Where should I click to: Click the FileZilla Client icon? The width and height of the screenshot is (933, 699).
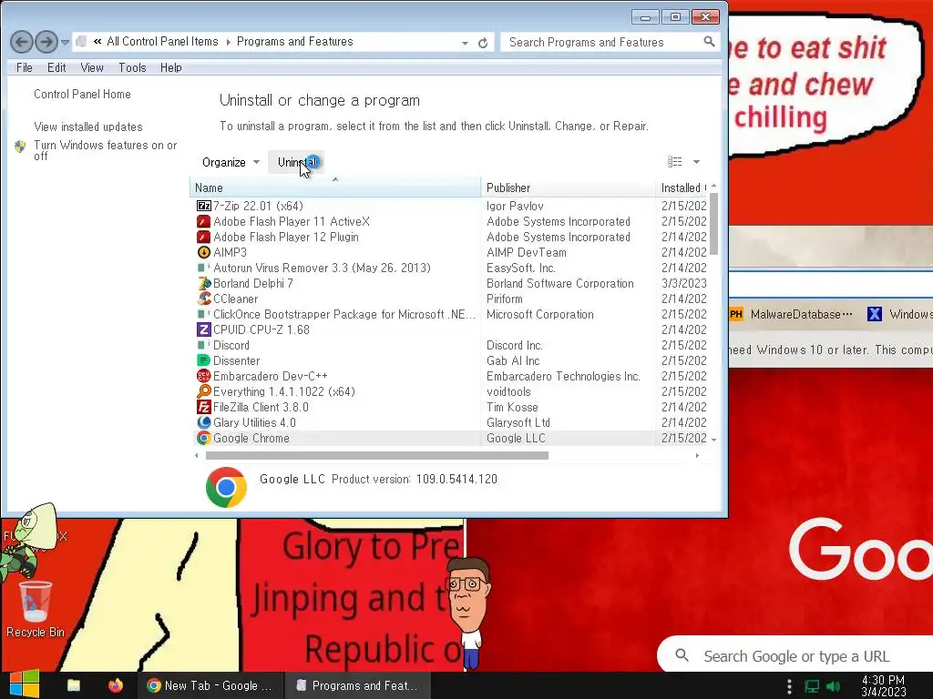pyautogui.click(x=203, y=407)
